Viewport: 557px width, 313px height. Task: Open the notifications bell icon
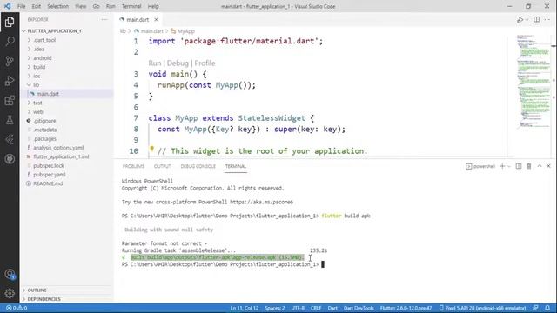tap(547, 308)
